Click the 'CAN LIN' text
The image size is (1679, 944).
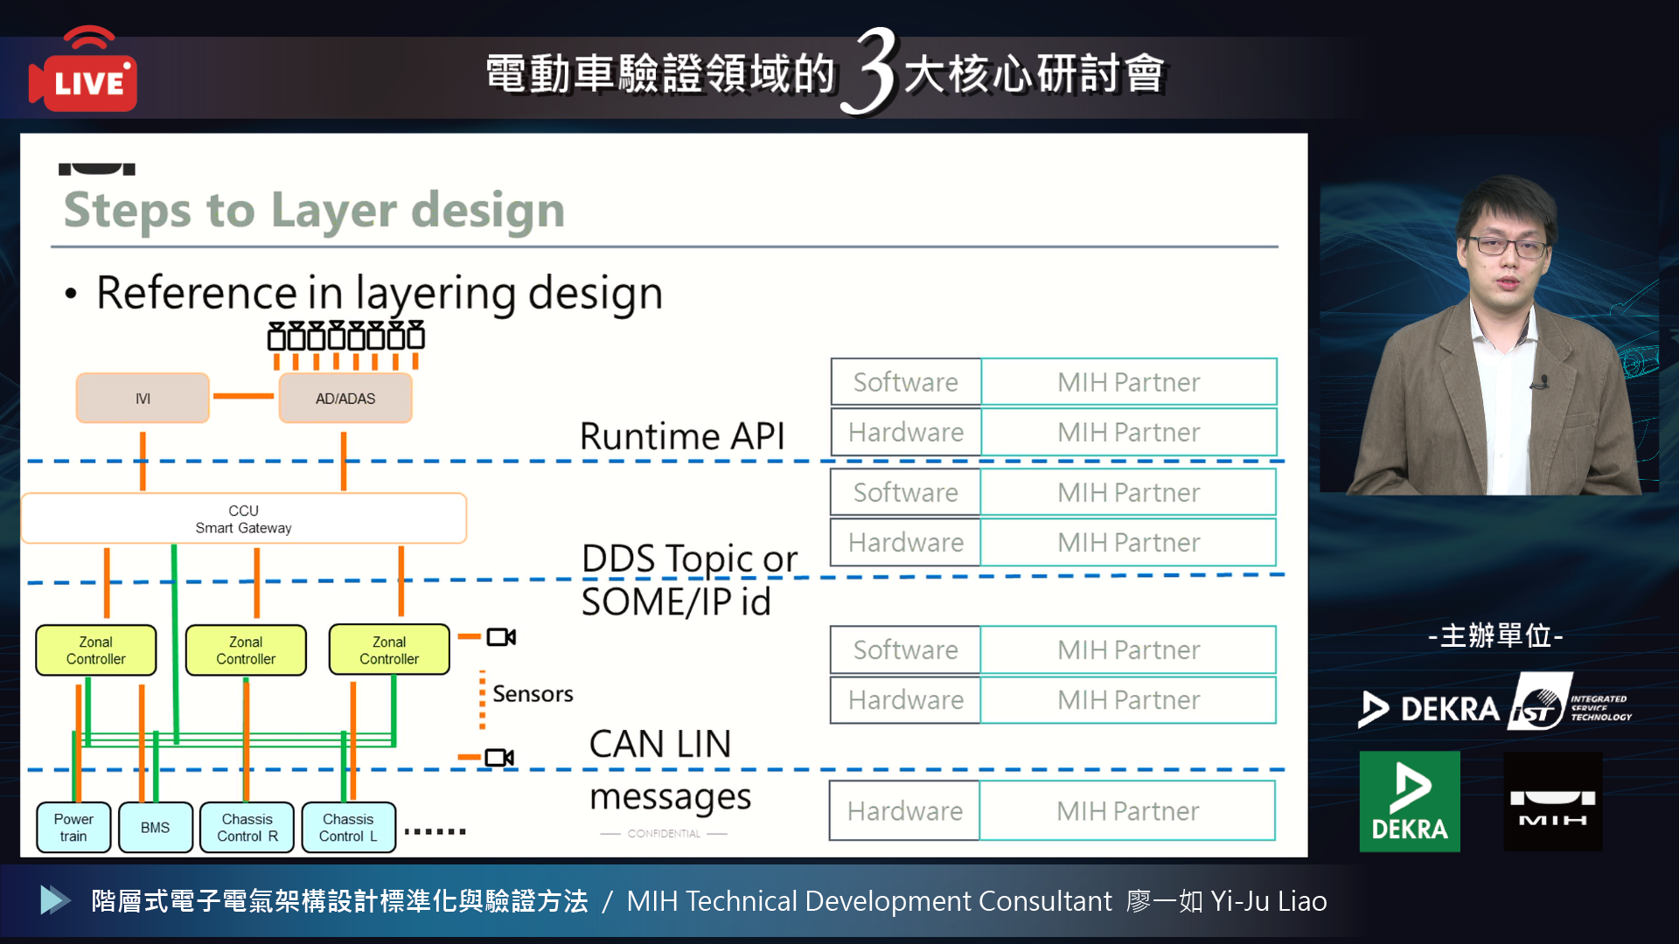(x=660, y=745)
